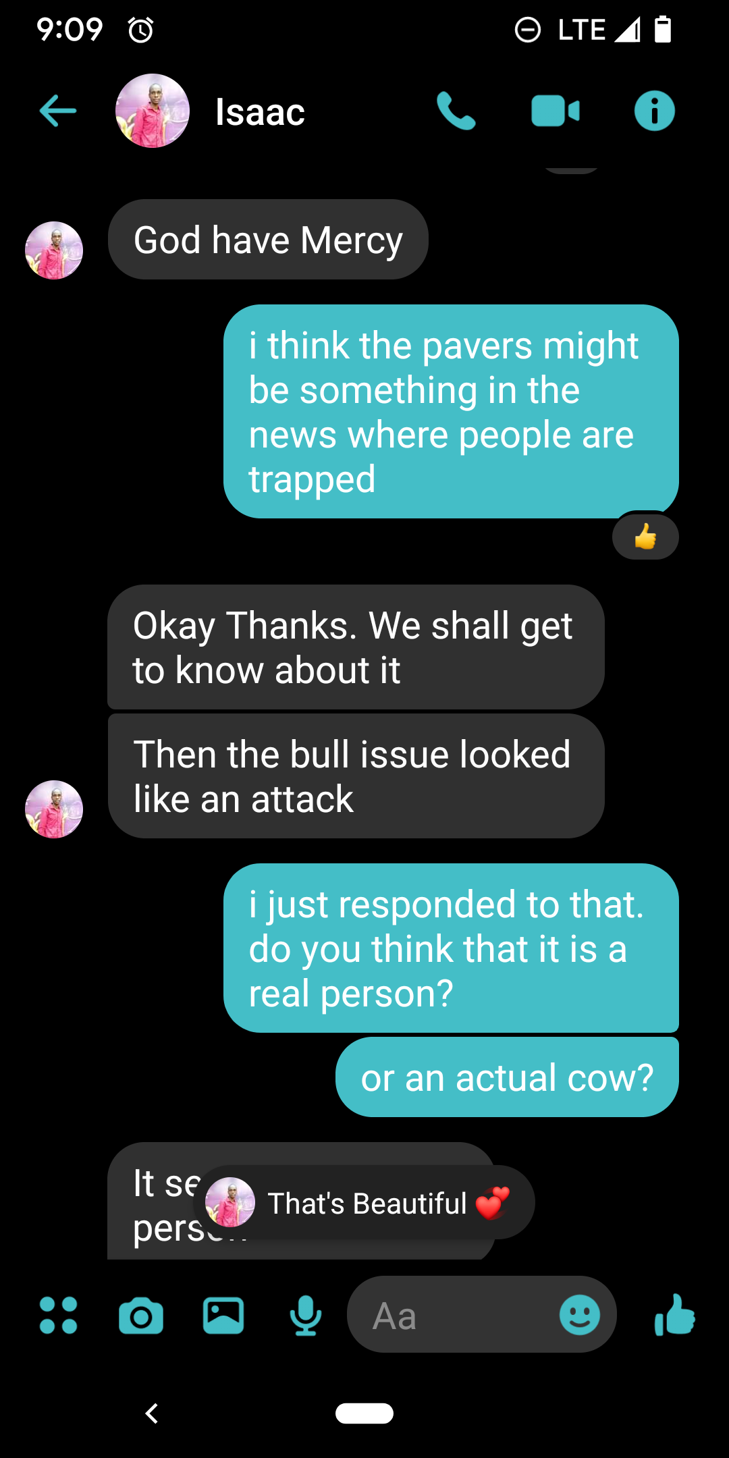Open Isaac's profile picture in header
The height and width of the screenshot is (1458, 729).
click(153, 111)
